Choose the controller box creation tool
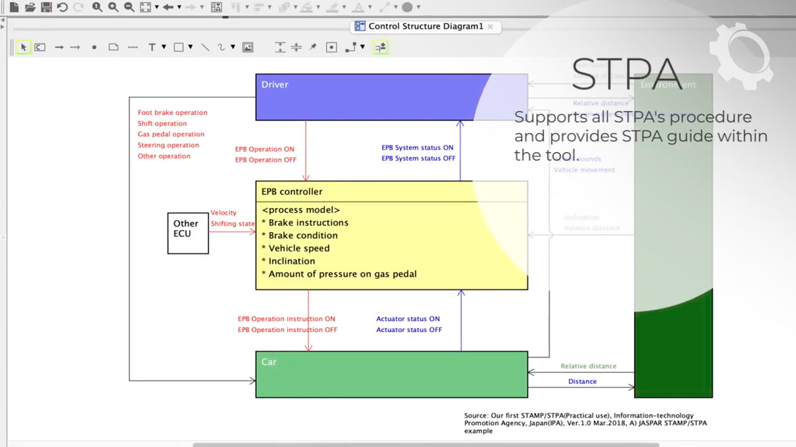This screenshot has height=447, width=796. pyautogui.click(x=40, y=47)
